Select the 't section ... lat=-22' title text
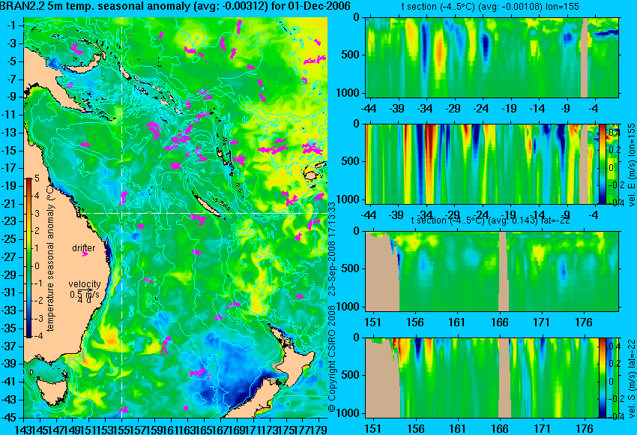The image size is (637, 435). coord(490,220)
